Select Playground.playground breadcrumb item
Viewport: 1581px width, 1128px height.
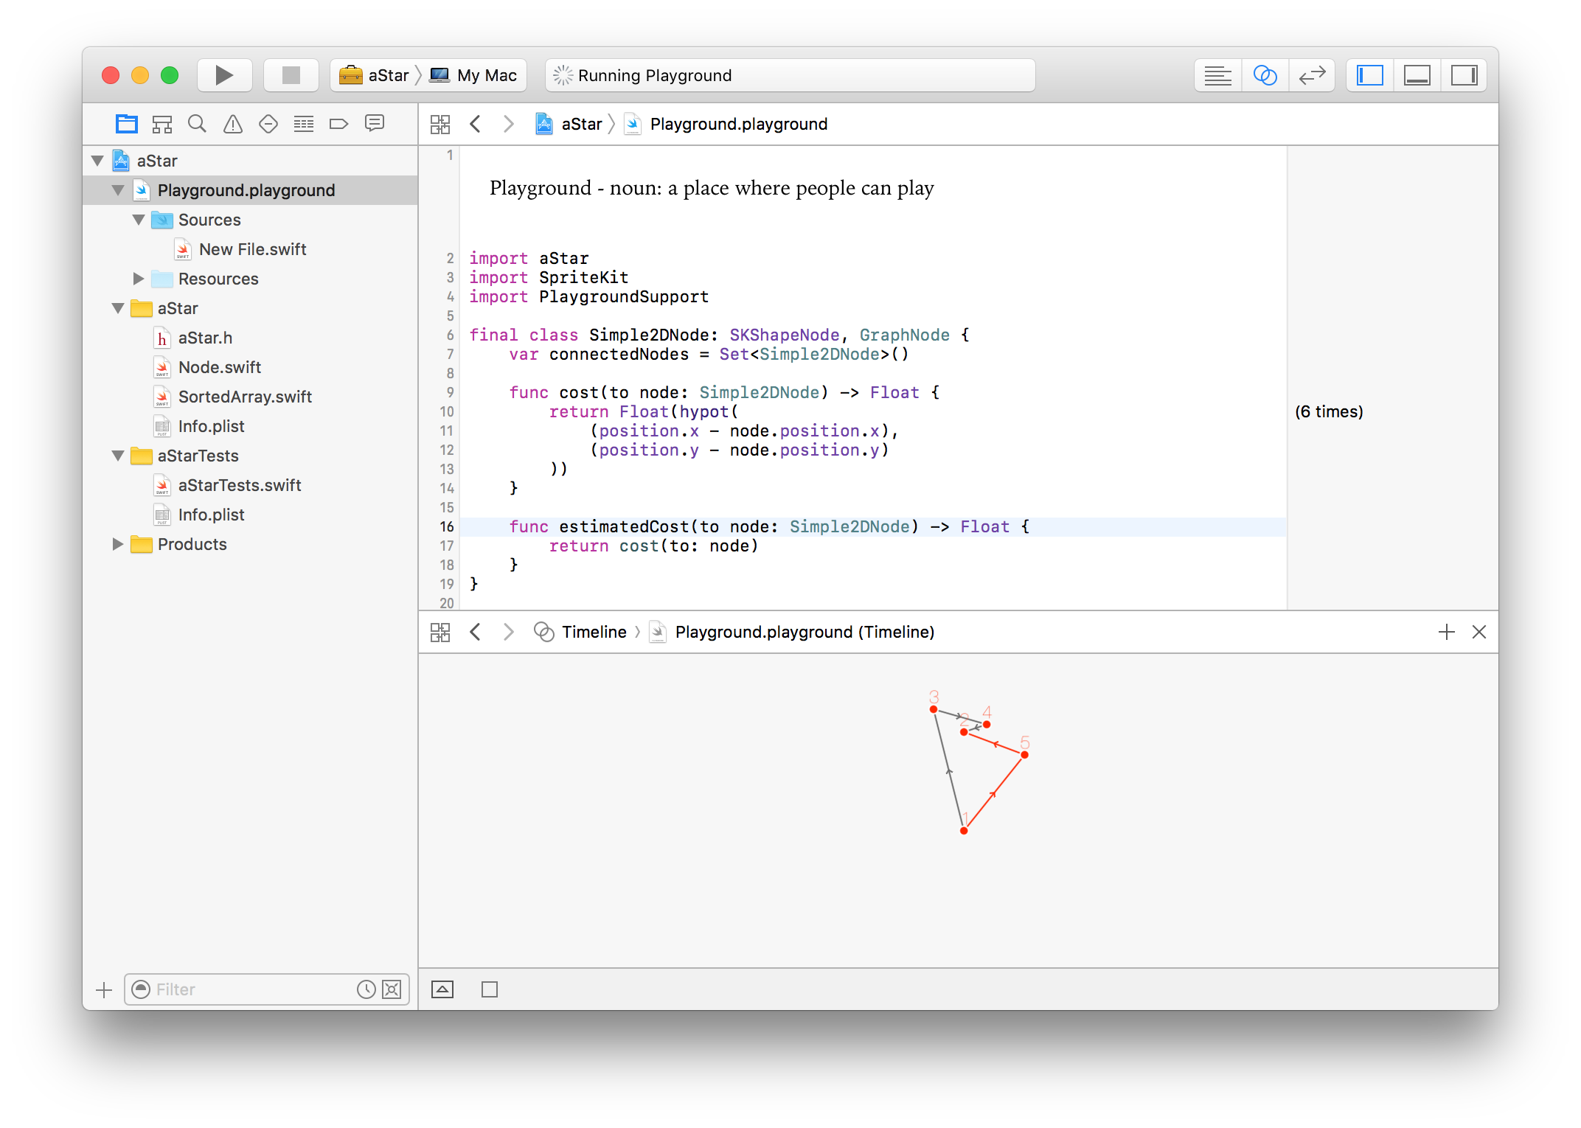(737, 123)
